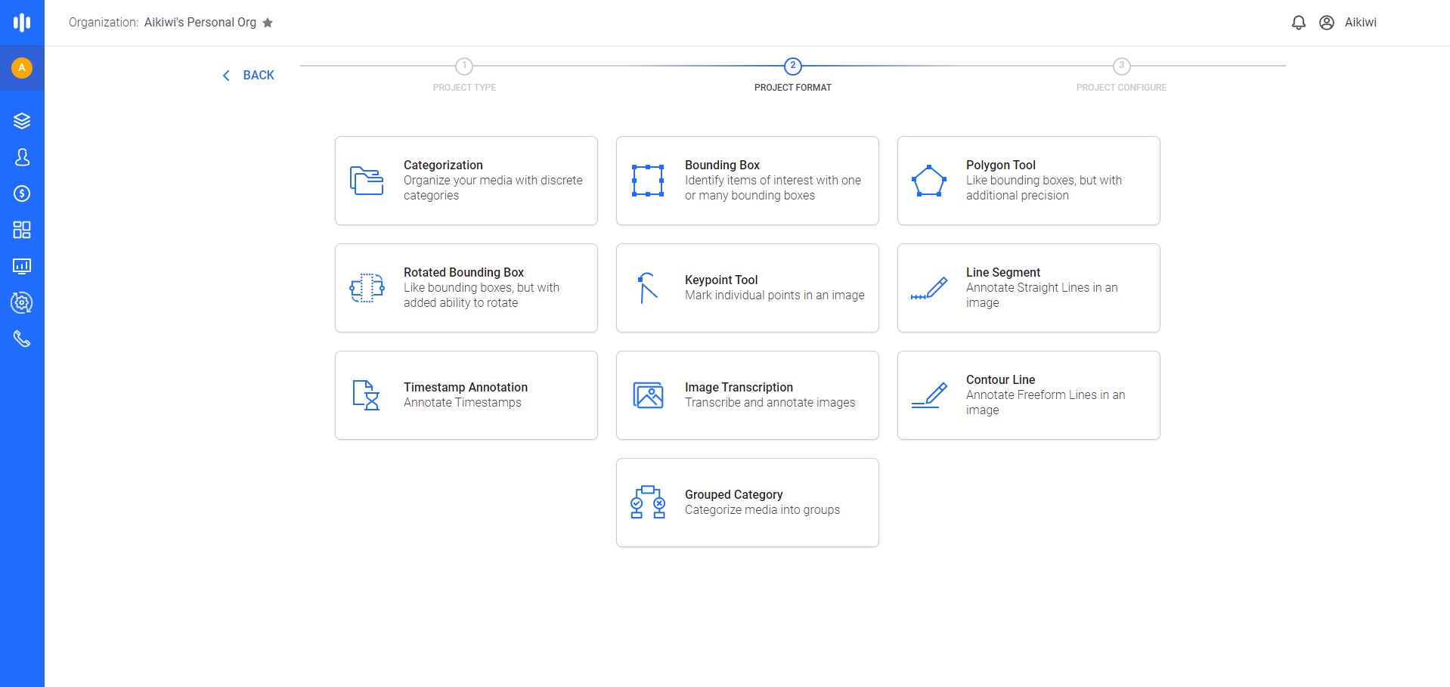This screenshot has width=1450, height=687.
Task: Pick the Grouped Category format card
Action: click(747, 503)
